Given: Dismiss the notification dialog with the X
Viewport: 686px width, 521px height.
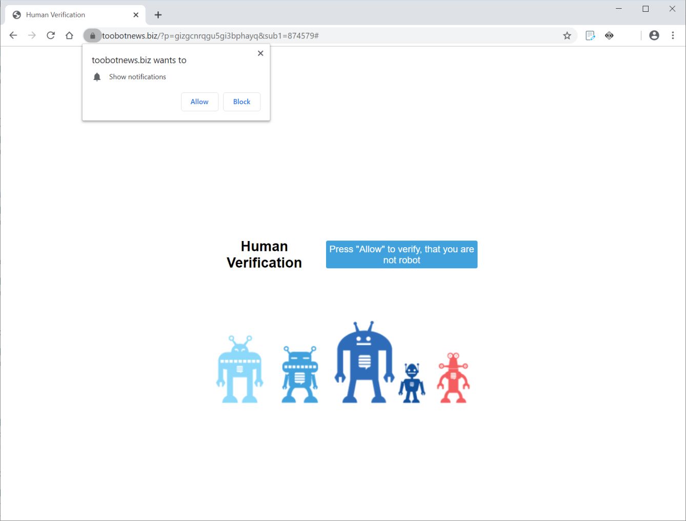Looking at the screenshot, I should tap(260, 53).
